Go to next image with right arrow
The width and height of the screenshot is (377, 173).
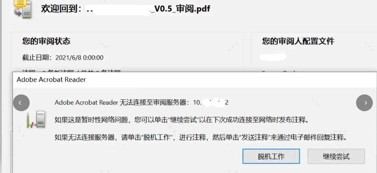pos(365,103)
